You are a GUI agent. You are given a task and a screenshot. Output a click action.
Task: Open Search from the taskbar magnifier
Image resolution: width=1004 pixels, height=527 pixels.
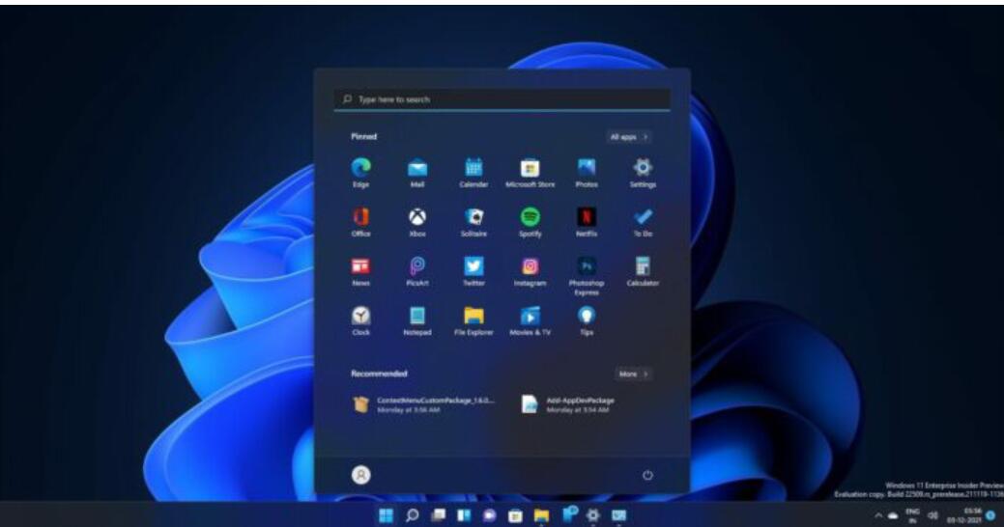coord(413,515)
